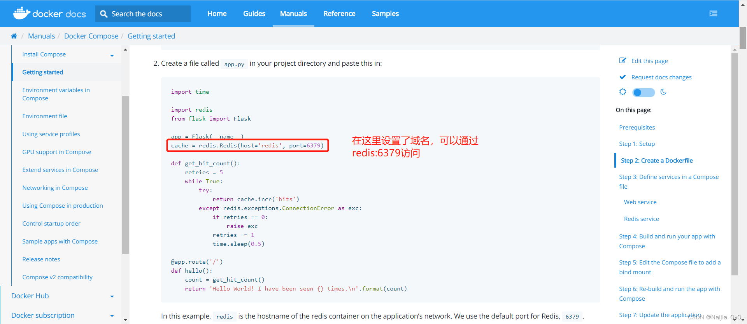Focus the Search the docs field

[143, 14]
